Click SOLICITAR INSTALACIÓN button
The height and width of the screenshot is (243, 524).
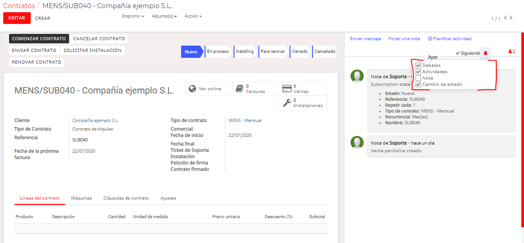pos(93,51)
